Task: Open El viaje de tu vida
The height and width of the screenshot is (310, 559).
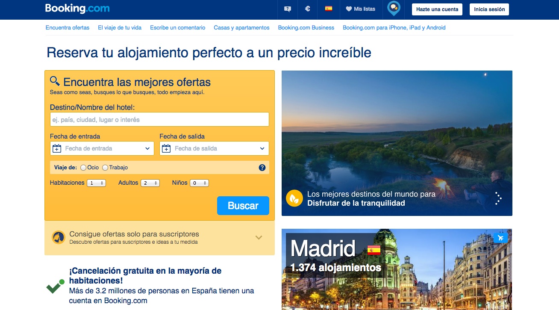Action: pos(120,27)
